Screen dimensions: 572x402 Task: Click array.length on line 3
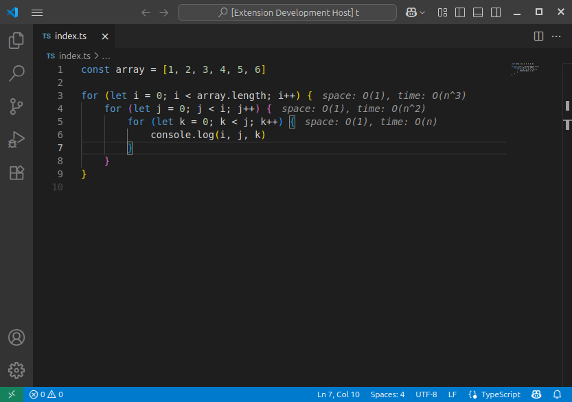coord(232,96)
